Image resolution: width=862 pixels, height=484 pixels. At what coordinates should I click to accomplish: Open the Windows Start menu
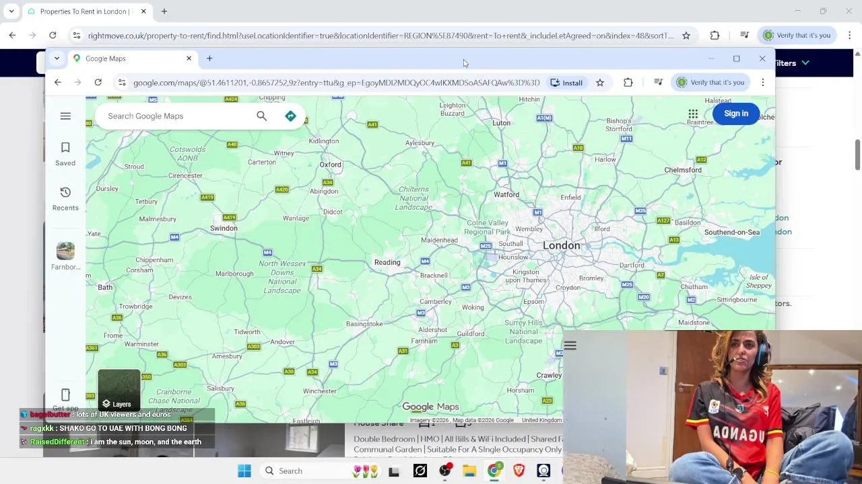coord(244,471)
